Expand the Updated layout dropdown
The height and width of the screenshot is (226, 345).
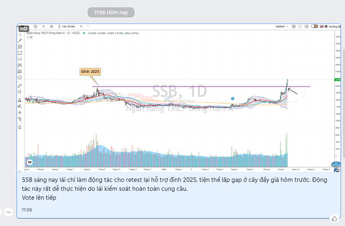(x=281, y=26)
